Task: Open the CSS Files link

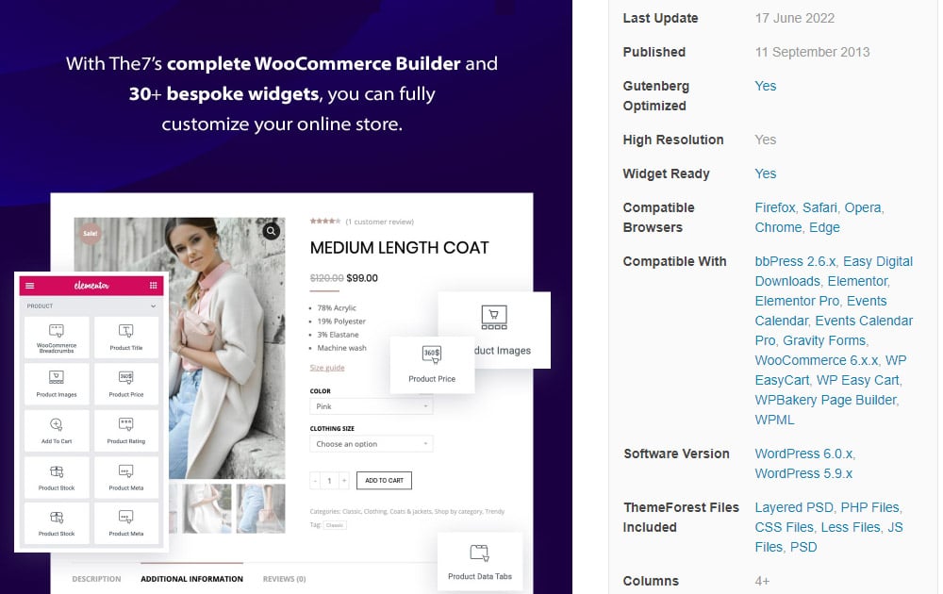Action: pos(784,527)
